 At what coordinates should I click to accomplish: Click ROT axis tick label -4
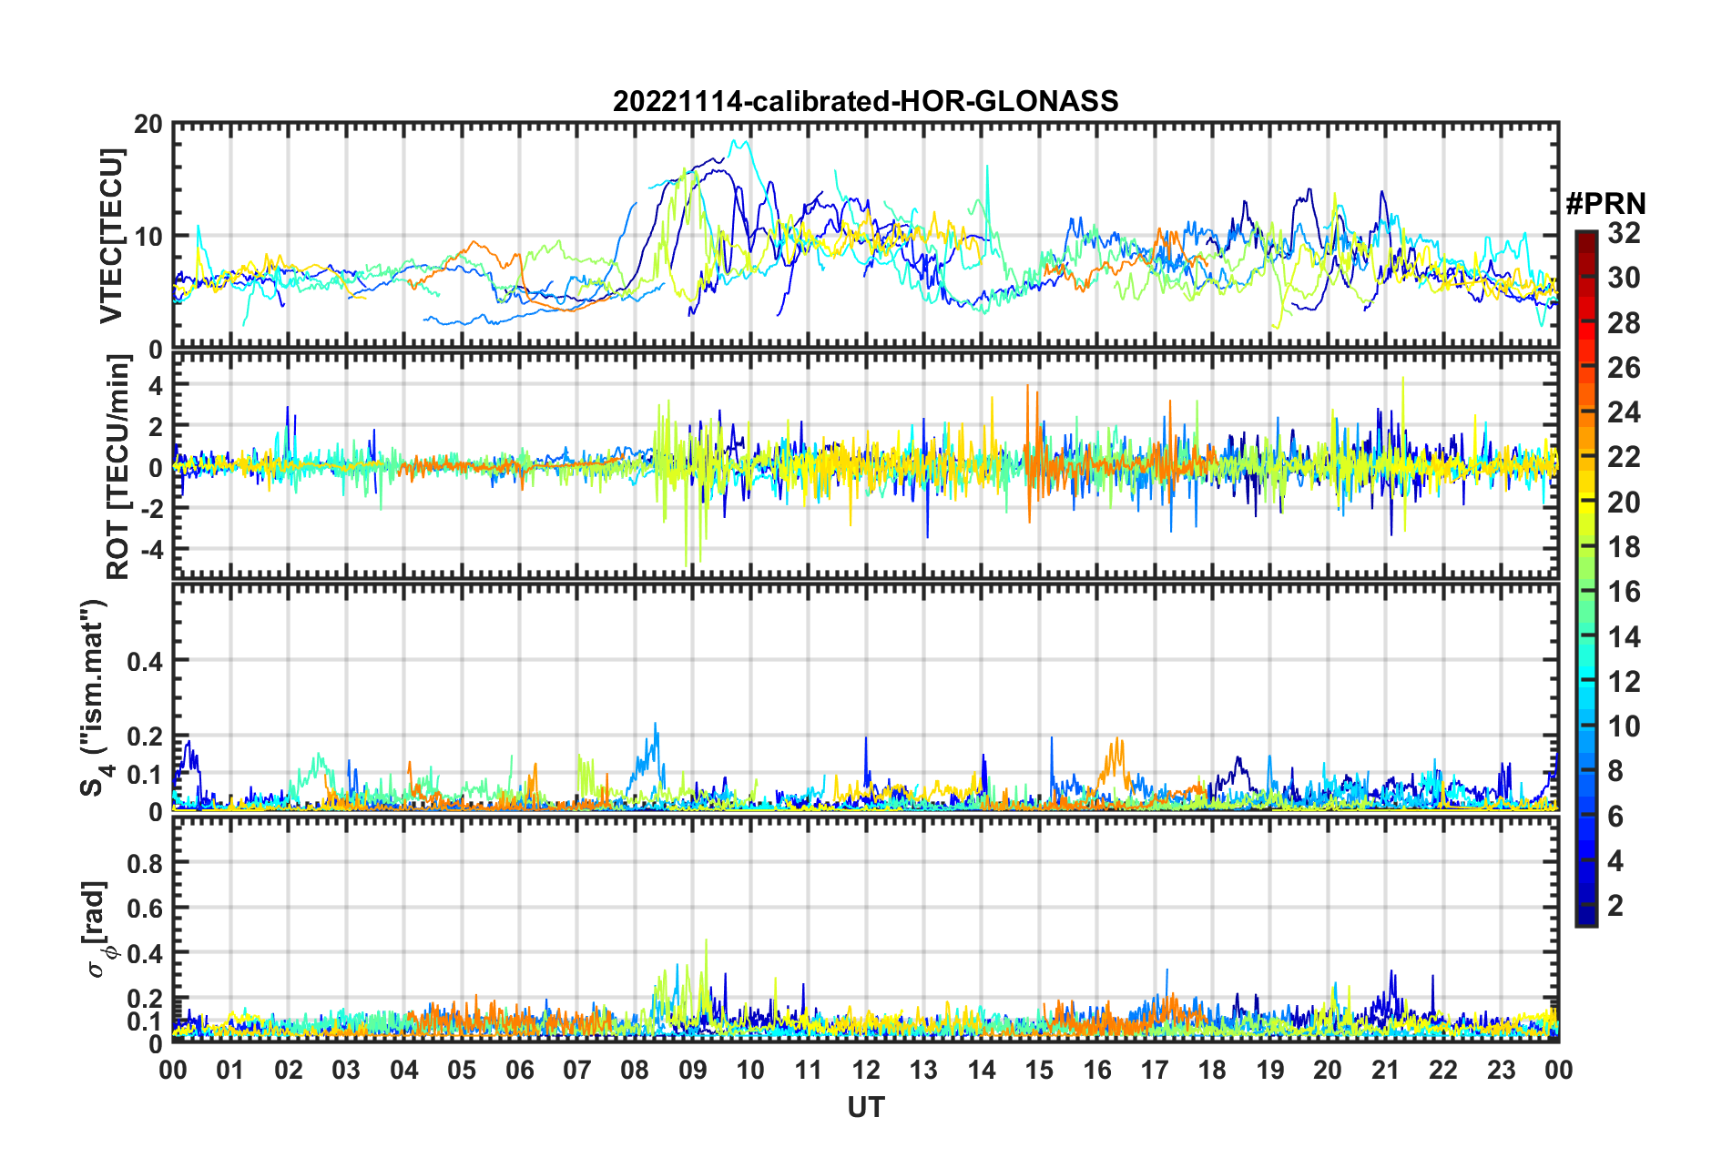151,550
